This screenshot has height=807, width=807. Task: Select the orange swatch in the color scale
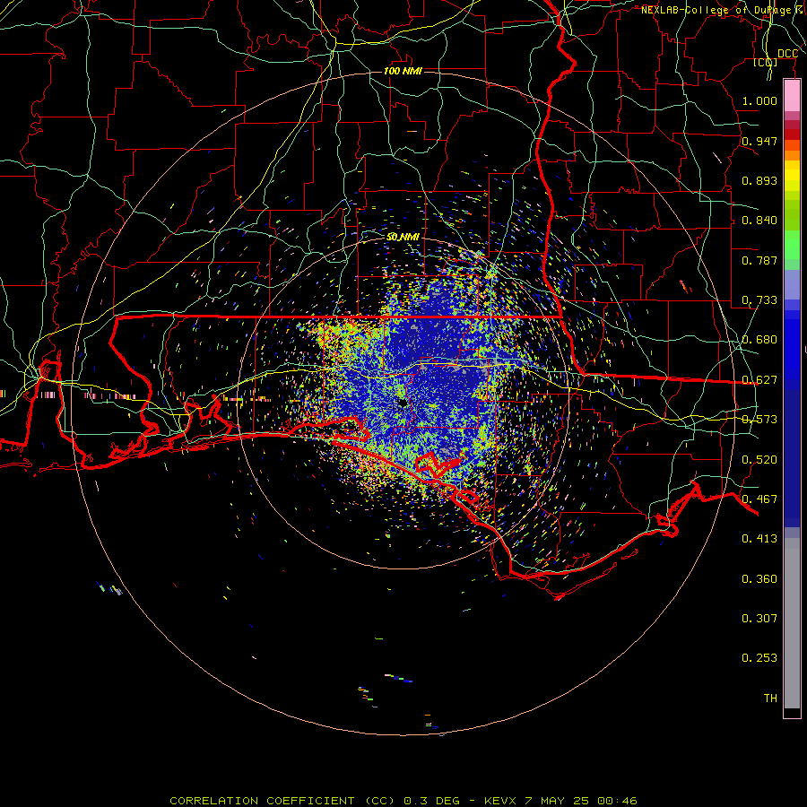(792, 155)
